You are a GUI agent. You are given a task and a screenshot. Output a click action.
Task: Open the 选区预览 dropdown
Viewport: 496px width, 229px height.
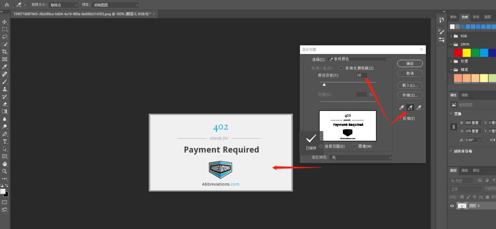(361, 157)
